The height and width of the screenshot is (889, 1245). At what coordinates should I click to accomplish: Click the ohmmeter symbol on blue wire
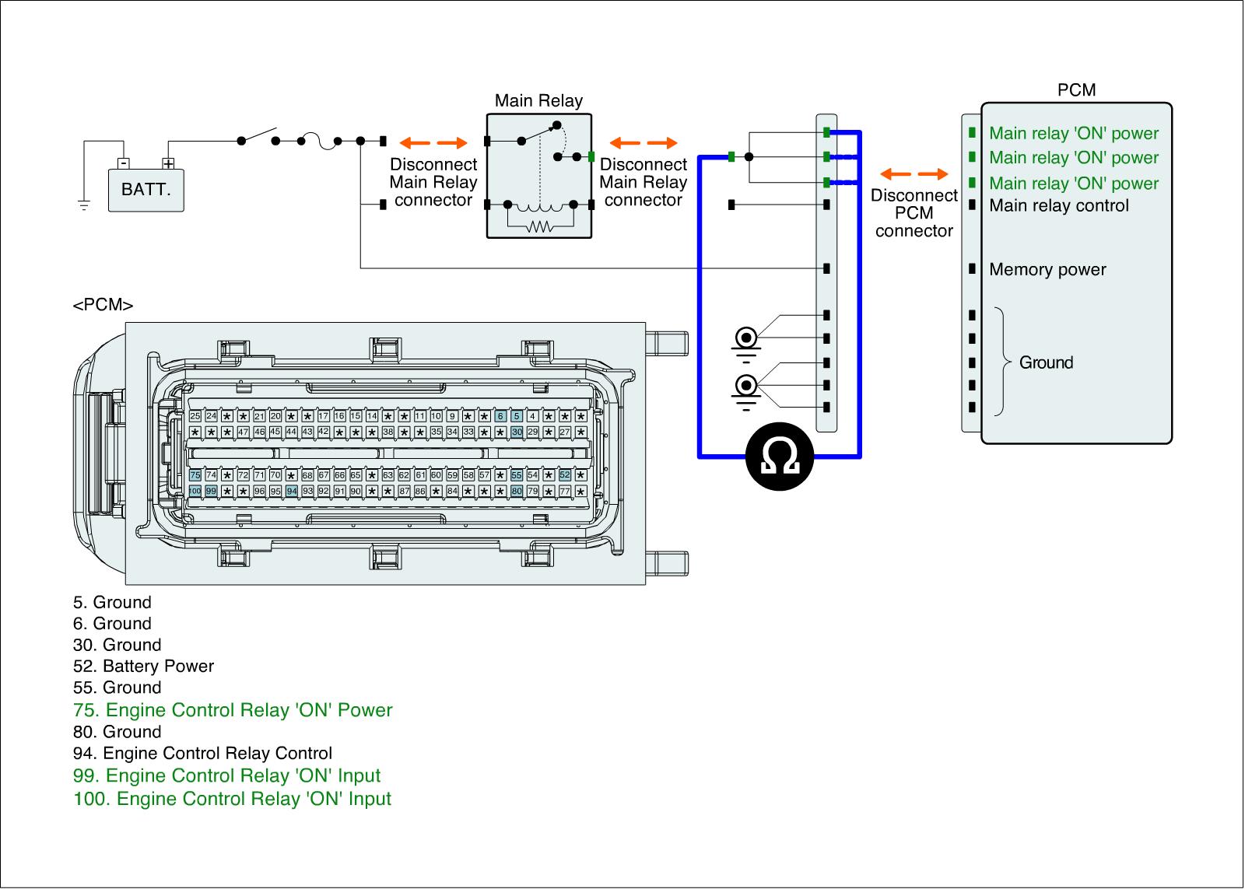779,457
